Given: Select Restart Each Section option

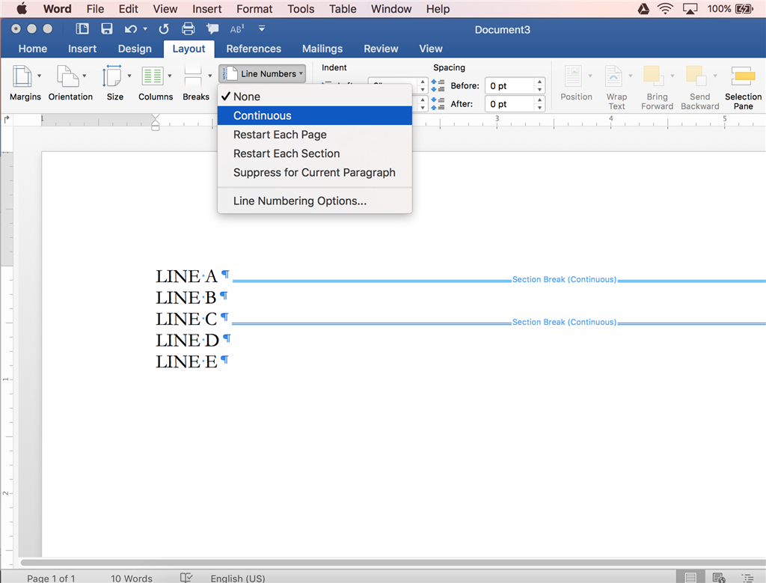Looking at the screenshot, I should (315, 153).
